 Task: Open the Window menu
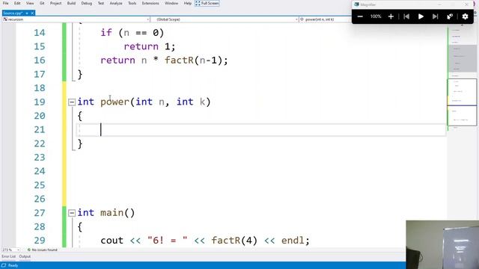coord(171,3)
